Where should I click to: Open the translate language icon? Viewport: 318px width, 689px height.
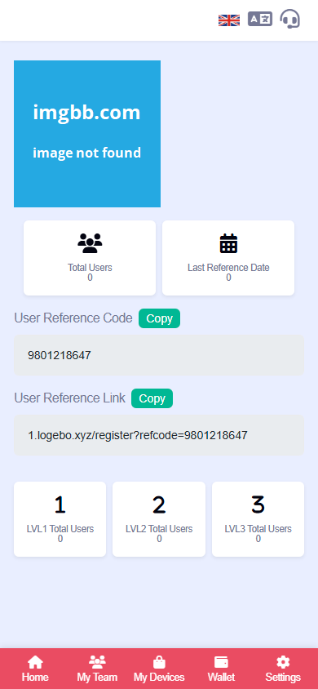tap(260, 19)
